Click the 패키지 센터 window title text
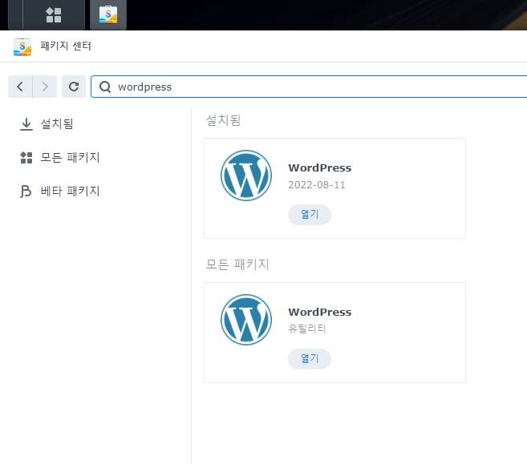Image resolution: width=527 pixels, height=464 pixels. (66, 46)
